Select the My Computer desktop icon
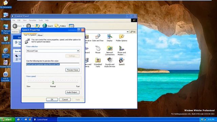The height and width of the screenshot is (122, 217). 5,16
